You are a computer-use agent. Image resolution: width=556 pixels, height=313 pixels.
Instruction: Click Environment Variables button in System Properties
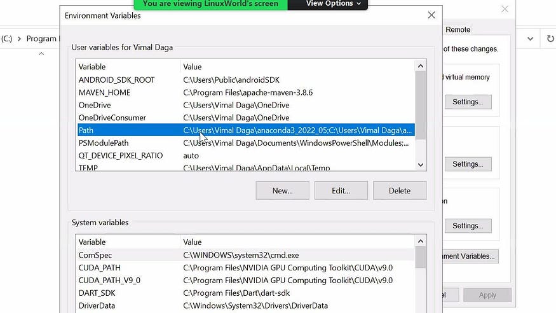(470, 256)
